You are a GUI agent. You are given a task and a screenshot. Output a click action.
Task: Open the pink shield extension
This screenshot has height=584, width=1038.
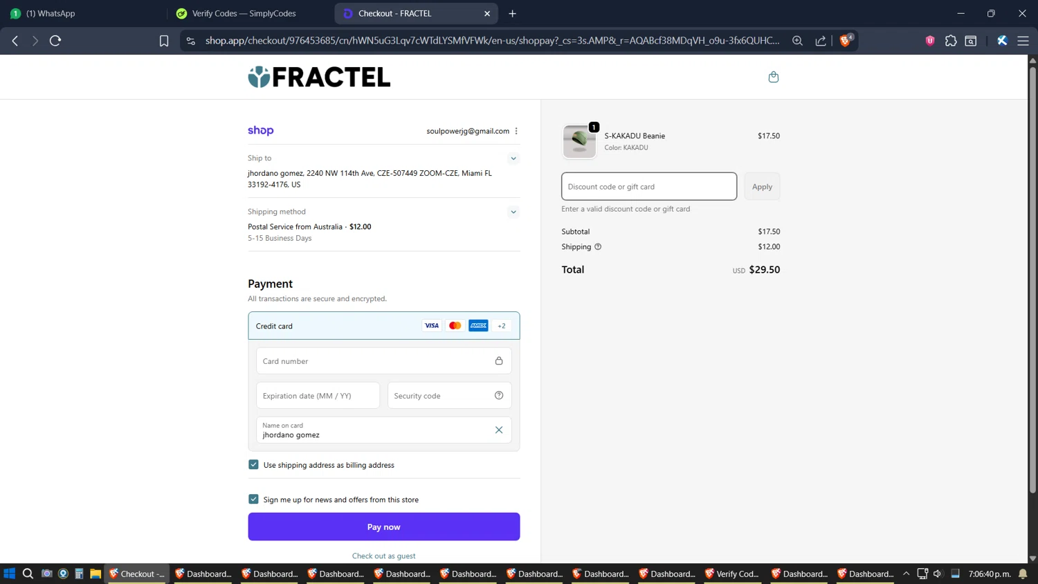pyautogui.click(x=930, y=41)
